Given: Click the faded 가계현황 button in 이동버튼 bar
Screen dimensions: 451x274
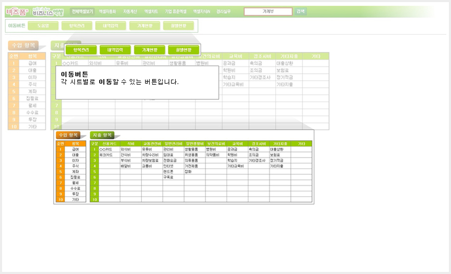Looking at the screenshot, I should (x=144, y=25).
